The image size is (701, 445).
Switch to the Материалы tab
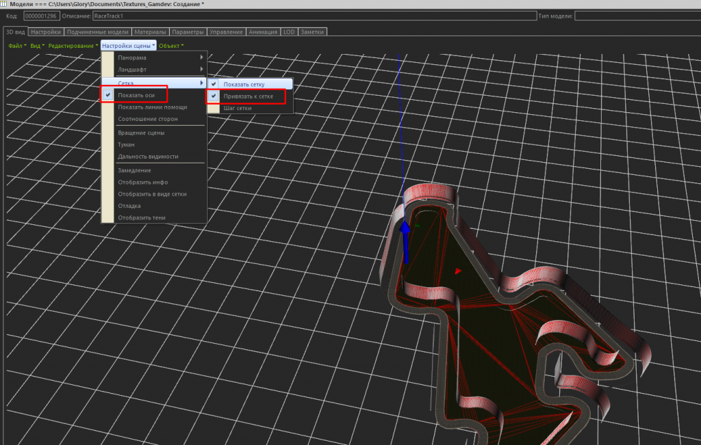pyautogui.click(x=150, y=31)
